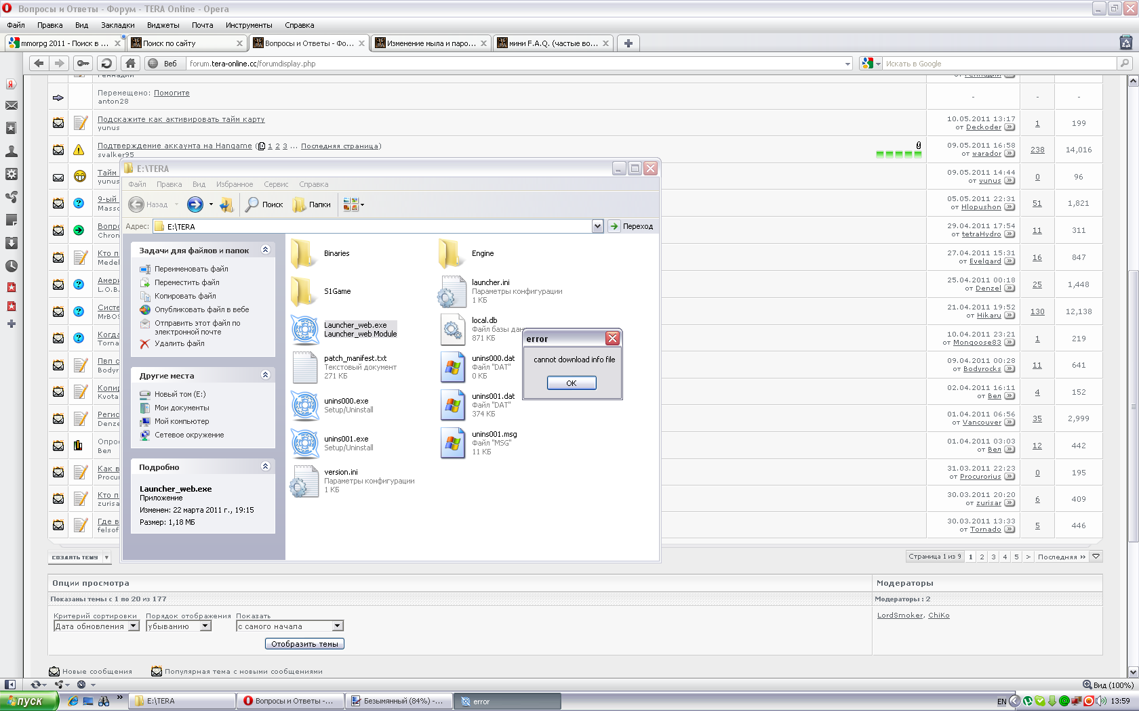Screen dimensions: 1139x711
Task: Open a new tab with plus icon
Action: point(628,43)
